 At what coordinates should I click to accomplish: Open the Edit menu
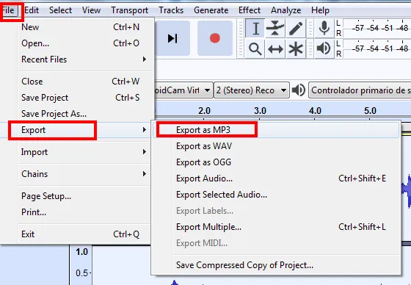tap(32, 10)
